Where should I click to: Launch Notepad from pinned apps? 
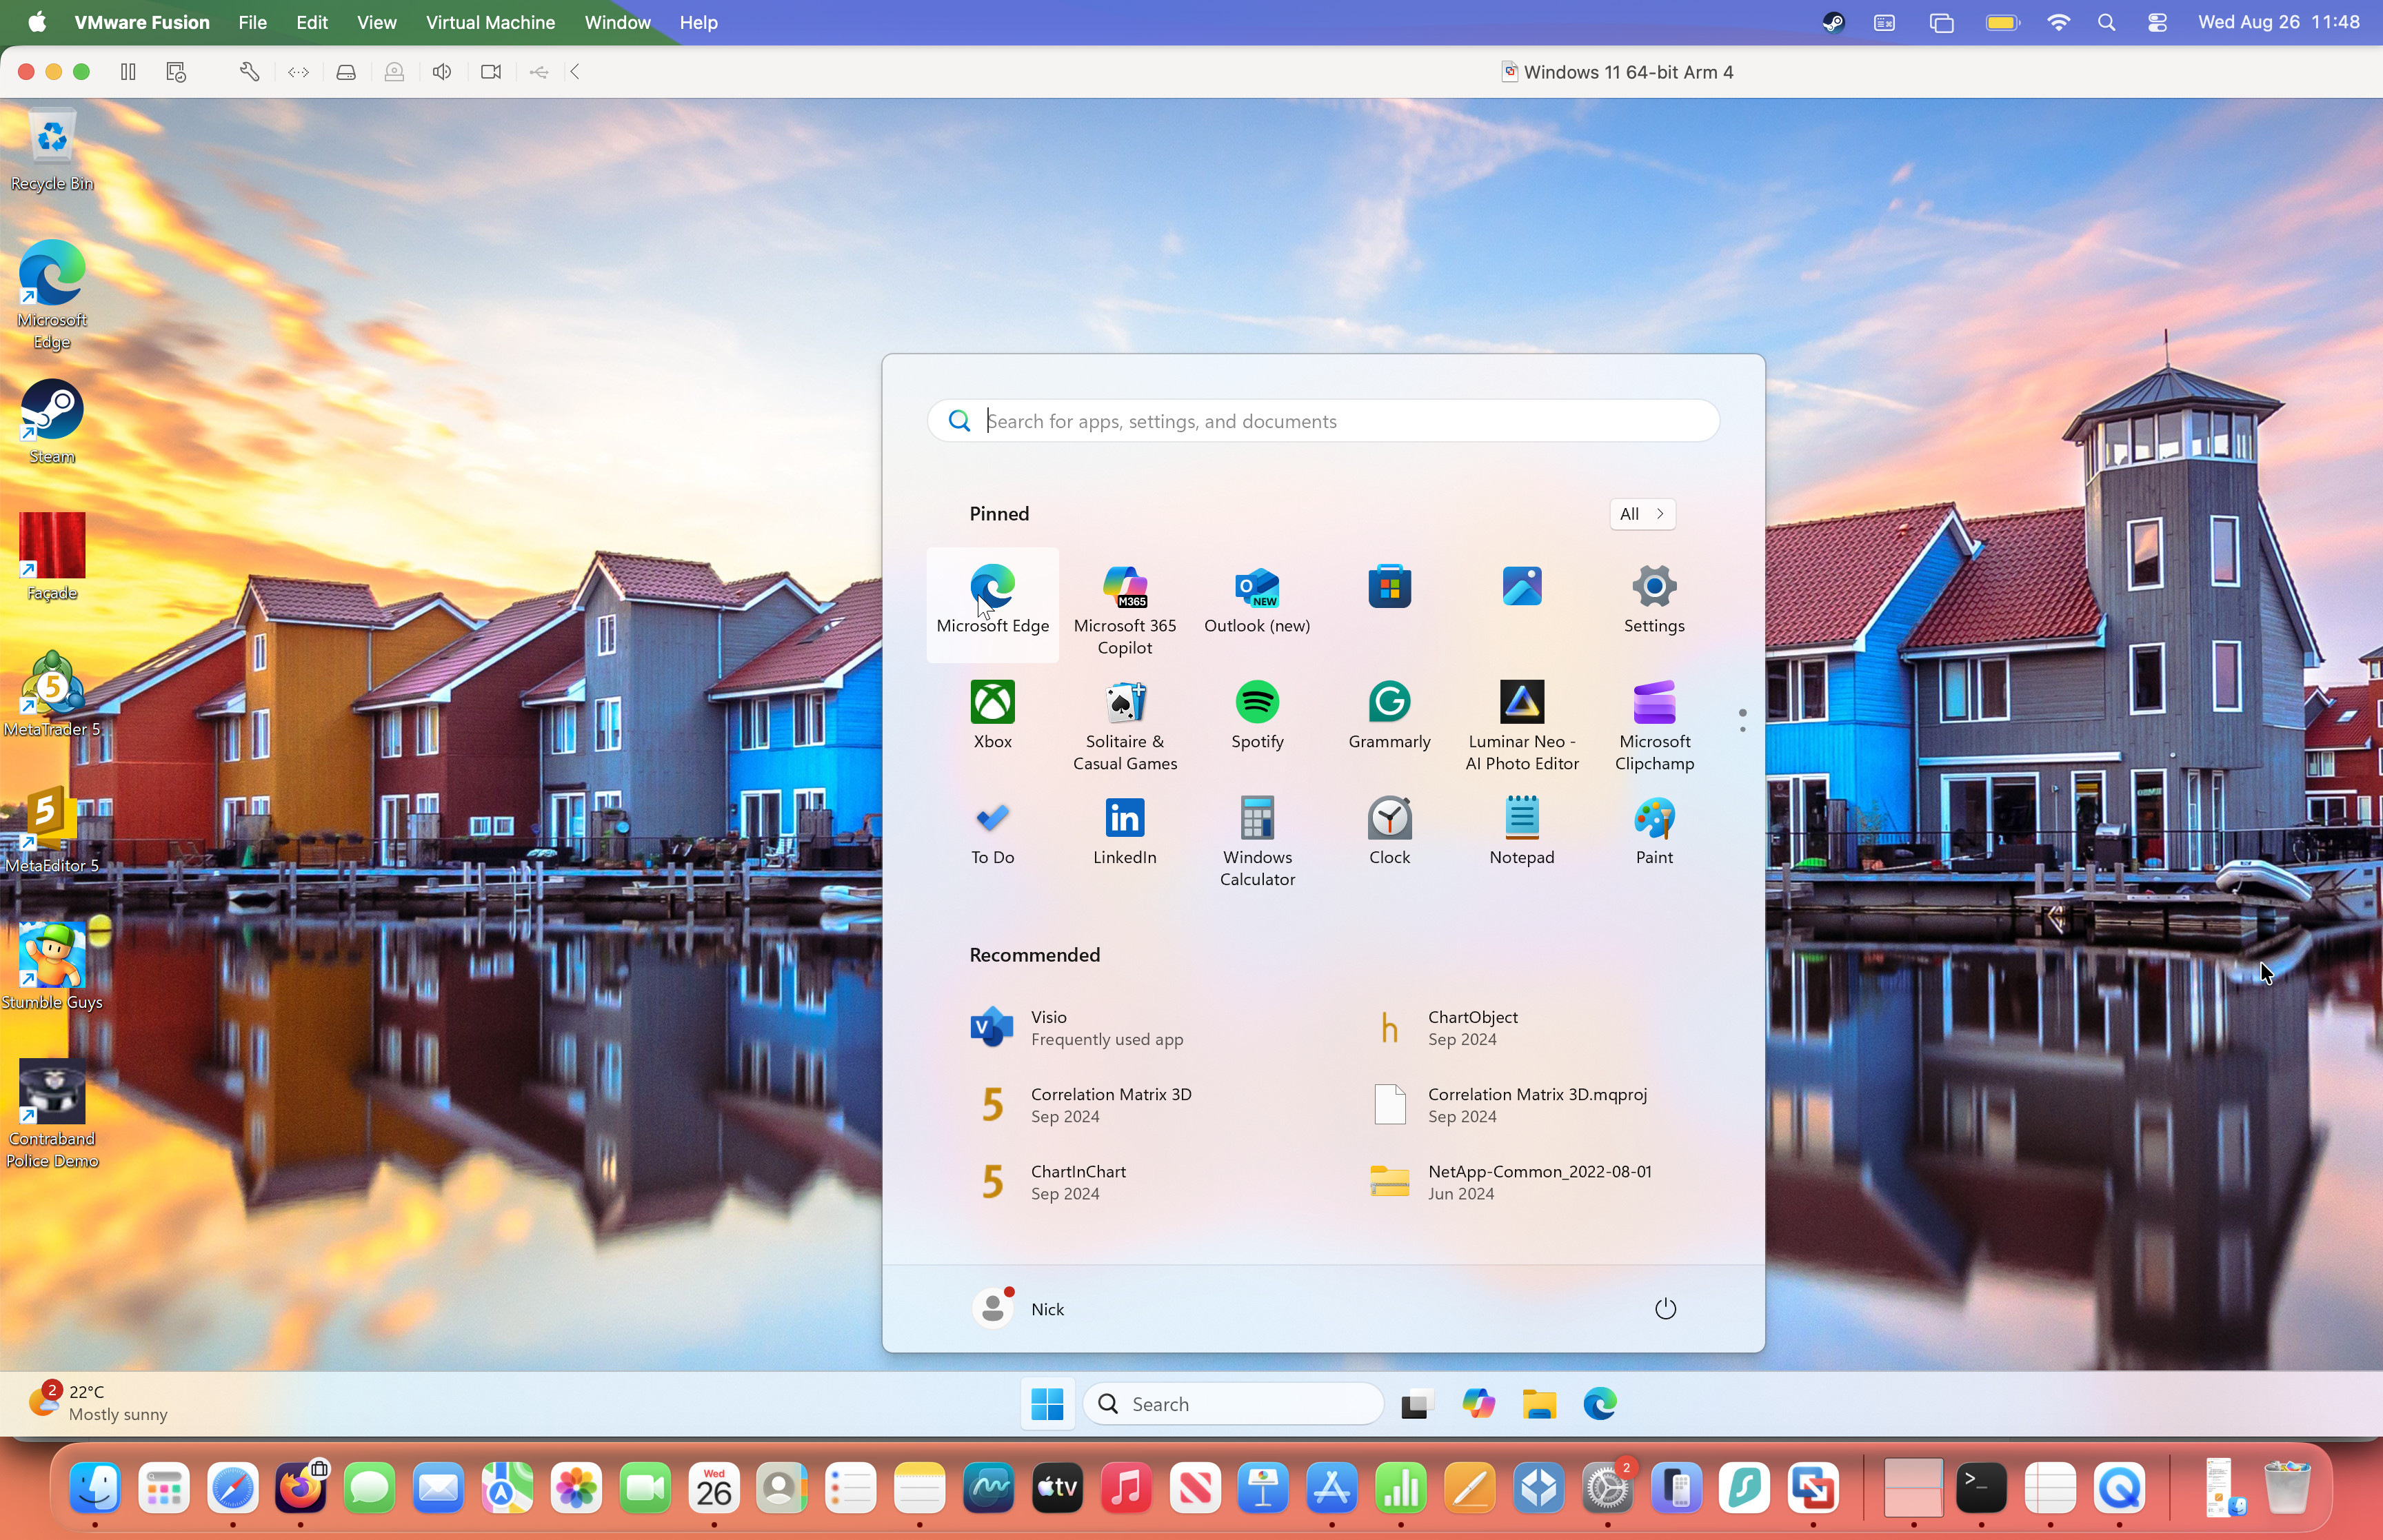click(1521, 832)
